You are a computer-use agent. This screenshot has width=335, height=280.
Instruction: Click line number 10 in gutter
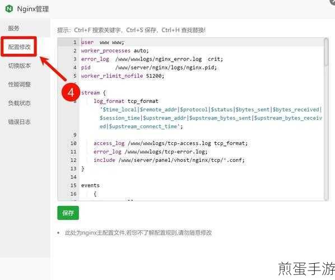point(73,143)
